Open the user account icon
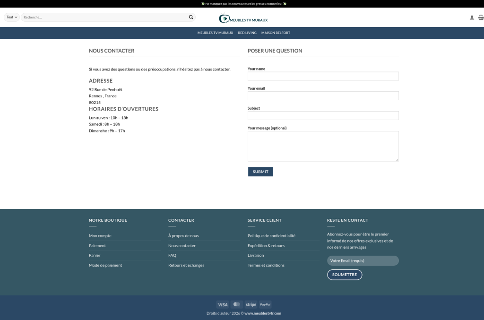Viewport: 484px width, 320px height. tap(472, 17)
